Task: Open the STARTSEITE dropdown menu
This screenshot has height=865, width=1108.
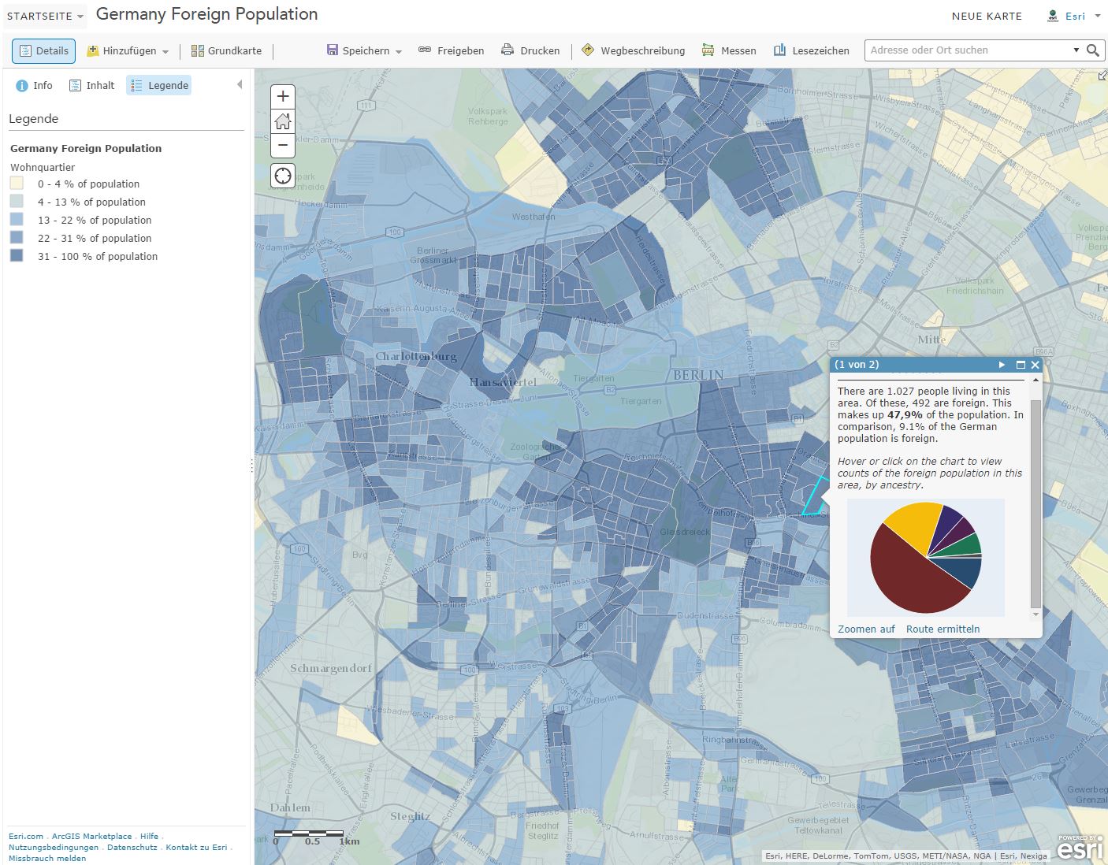Action: coord(45,16)
